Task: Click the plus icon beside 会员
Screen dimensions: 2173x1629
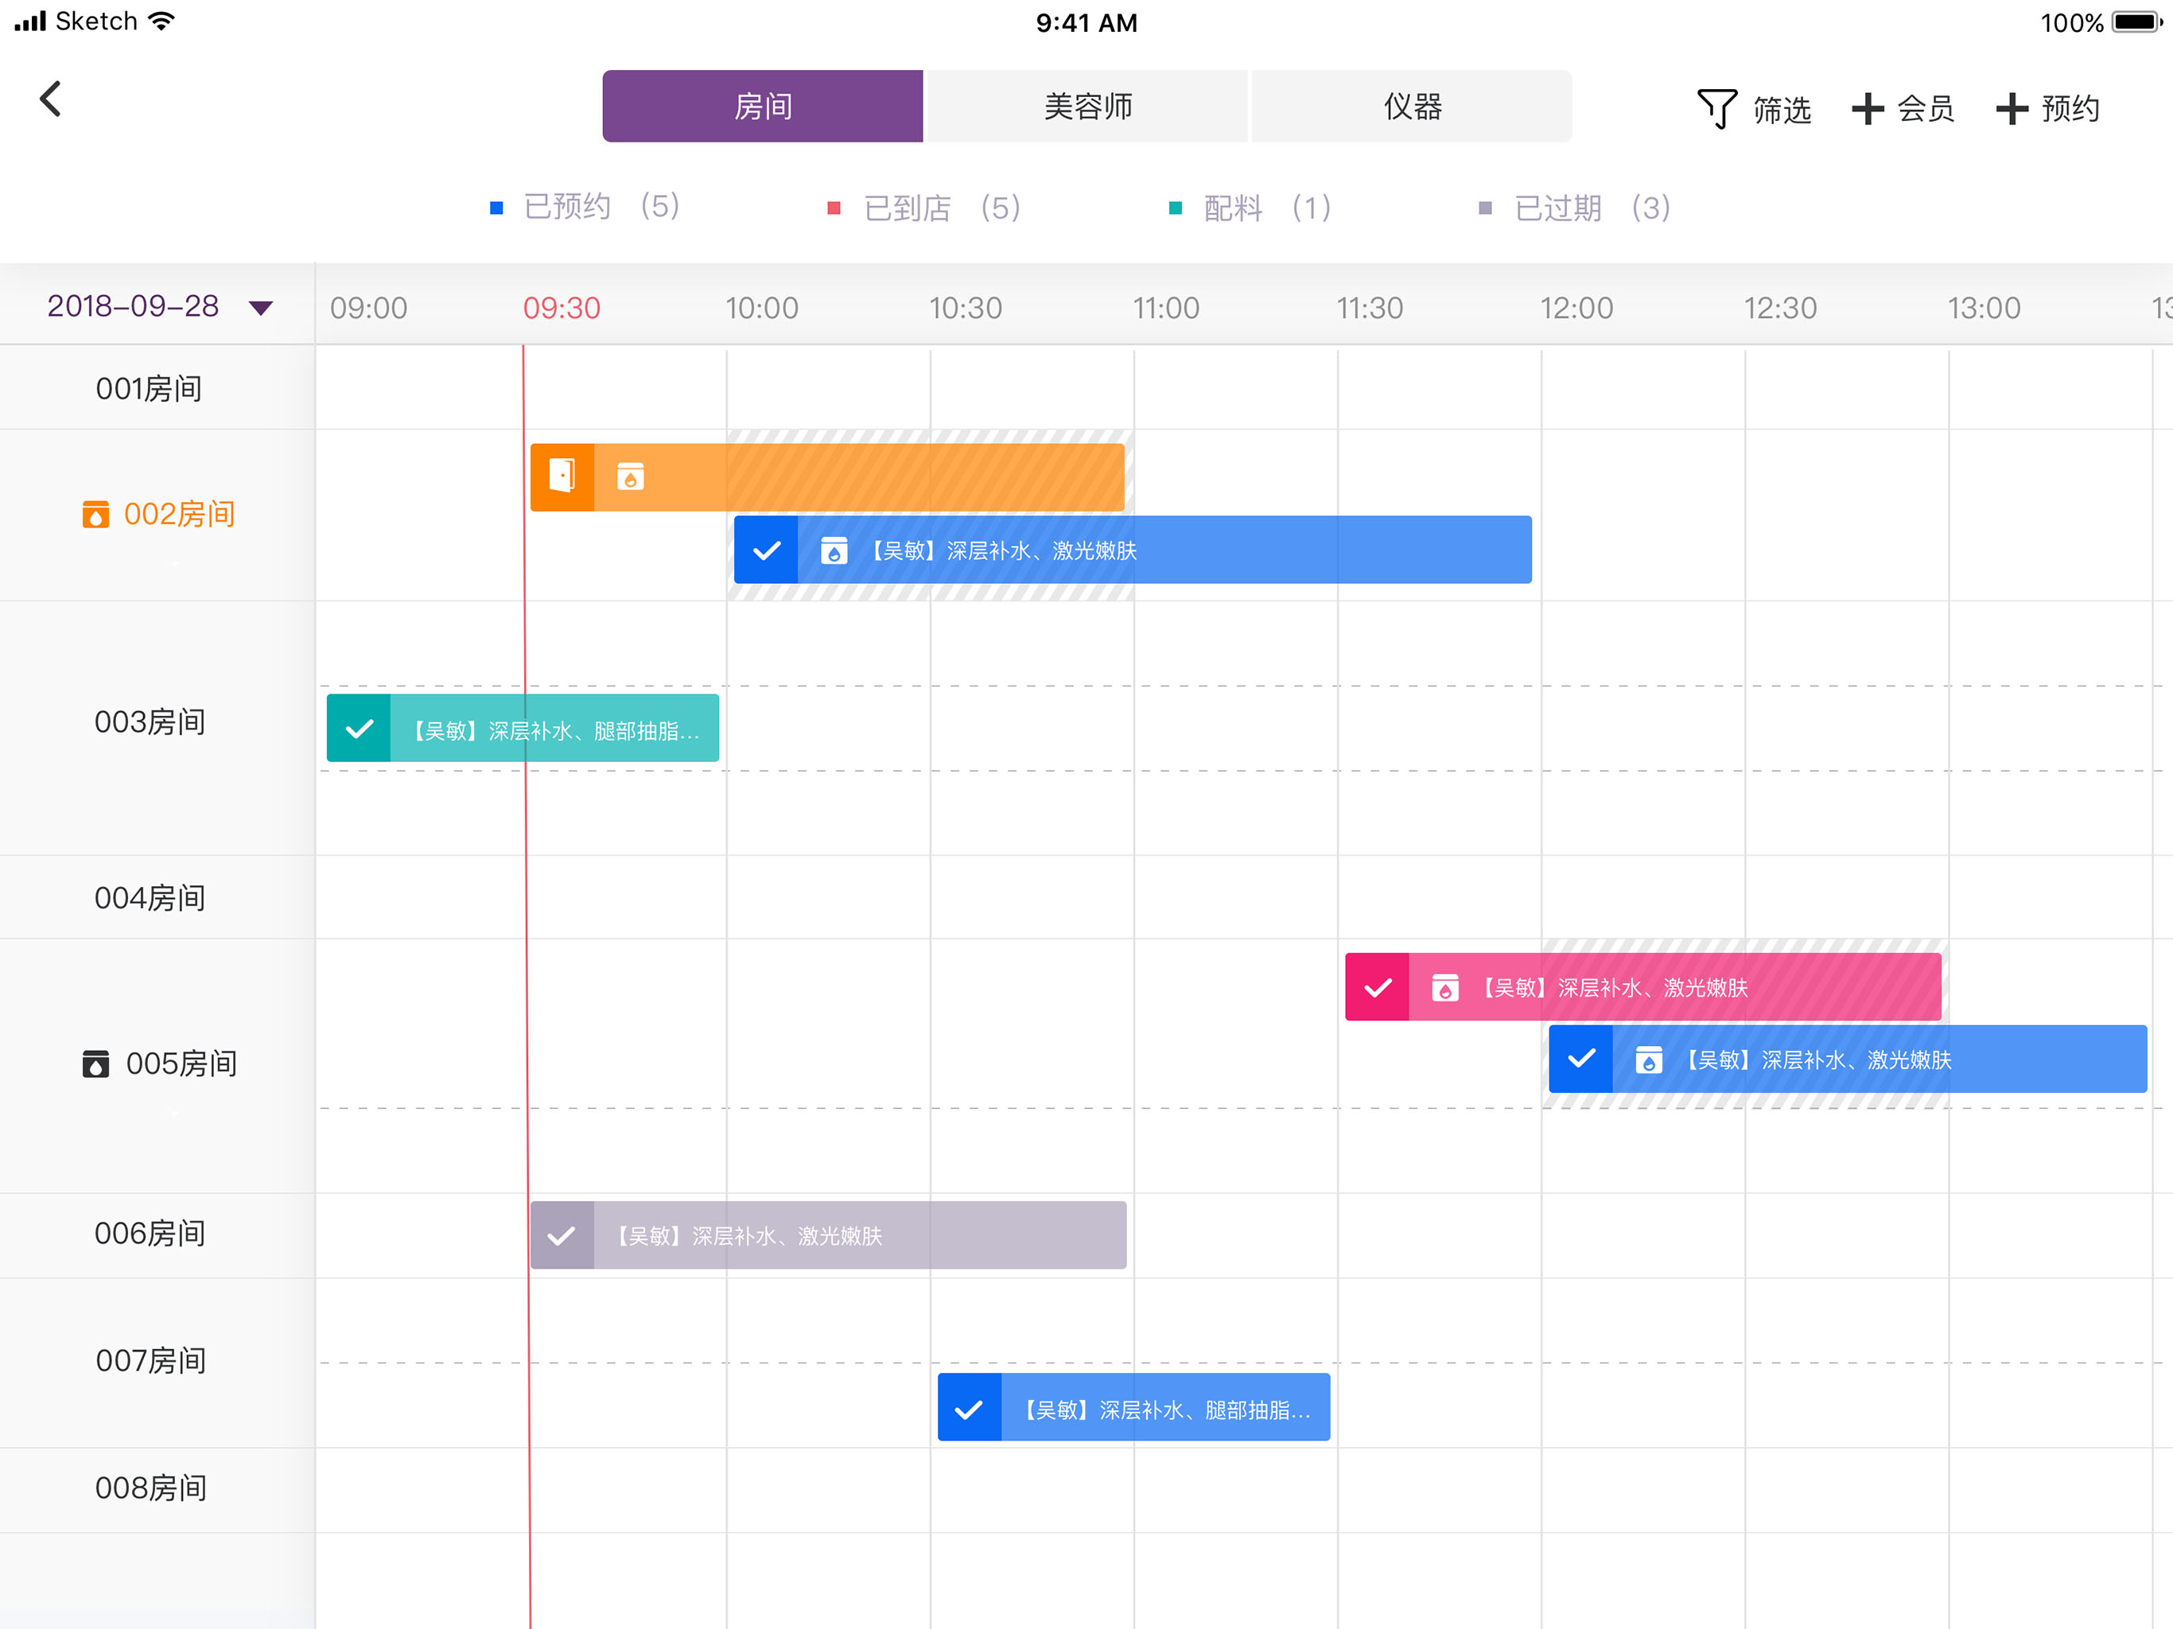Action: [1867, 108]
